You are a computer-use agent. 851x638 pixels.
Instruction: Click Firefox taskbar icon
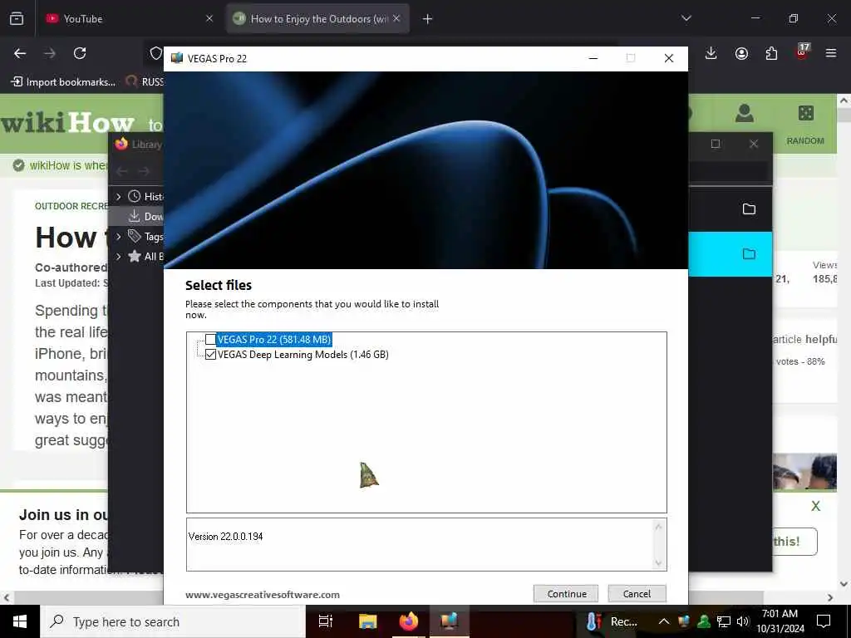click(409, 621)
